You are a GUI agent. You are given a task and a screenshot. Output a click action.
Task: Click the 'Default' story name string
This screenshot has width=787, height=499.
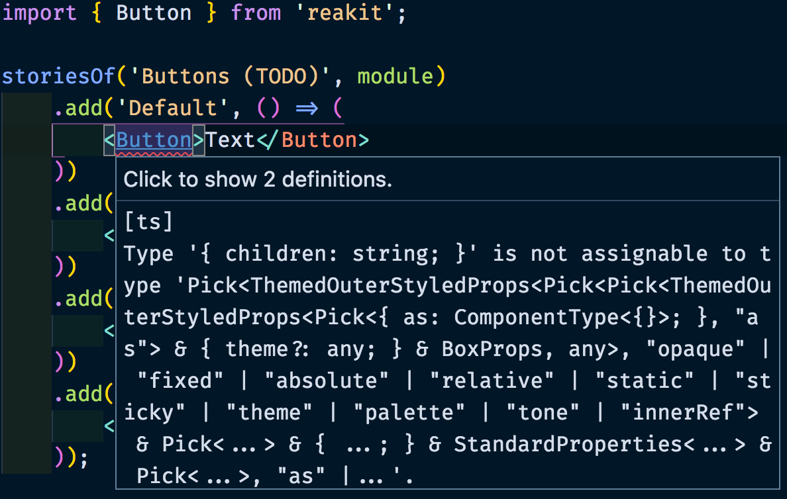[173, 108]
